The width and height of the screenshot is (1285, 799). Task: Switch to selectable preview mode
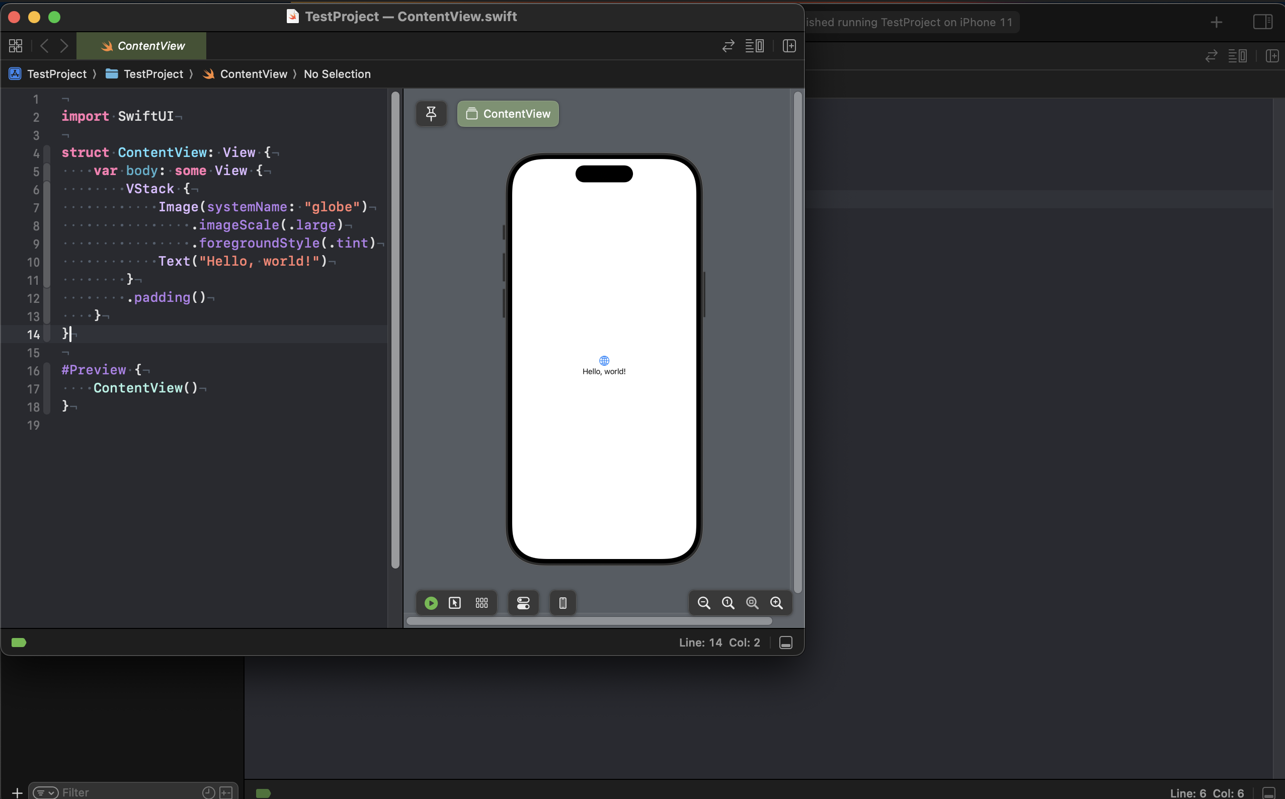click(x=455, y=603)
